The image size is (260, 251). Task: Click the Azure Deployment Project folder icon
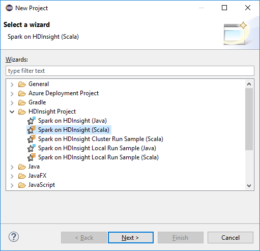point(22,93)
